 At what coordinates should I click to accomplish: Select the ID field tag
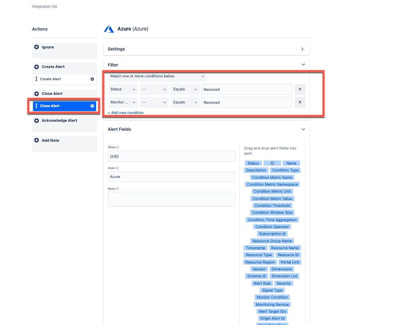272,163
